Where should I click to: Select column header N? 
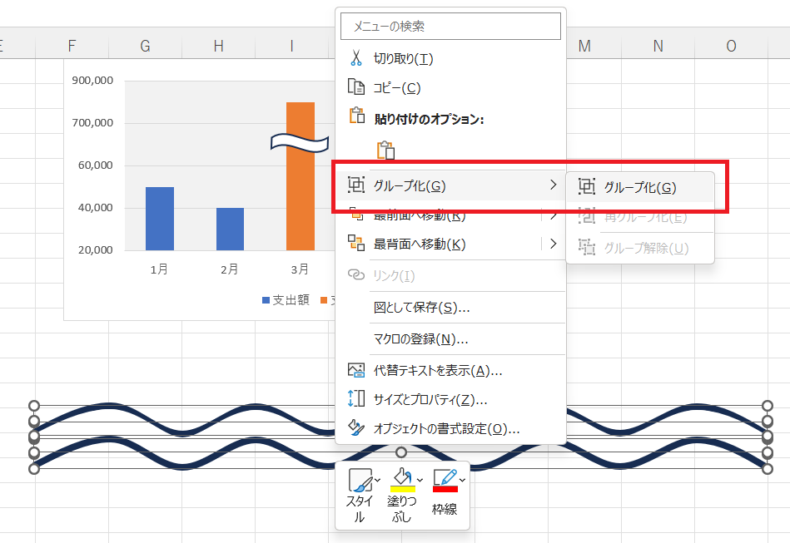click(658, 46)
